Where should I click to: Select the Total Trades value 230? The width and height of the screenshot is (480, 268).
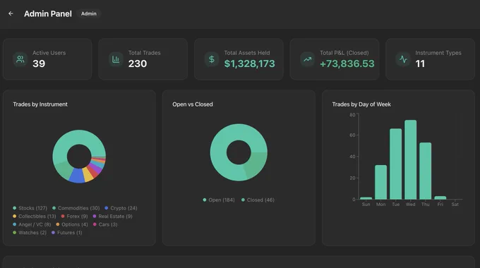(x=138, y=63)
